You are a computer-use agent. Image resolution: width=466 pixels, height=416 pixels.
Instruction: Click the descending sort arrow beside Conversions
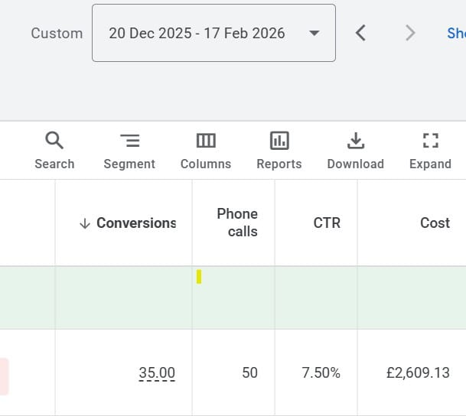(x=84, y=223)
